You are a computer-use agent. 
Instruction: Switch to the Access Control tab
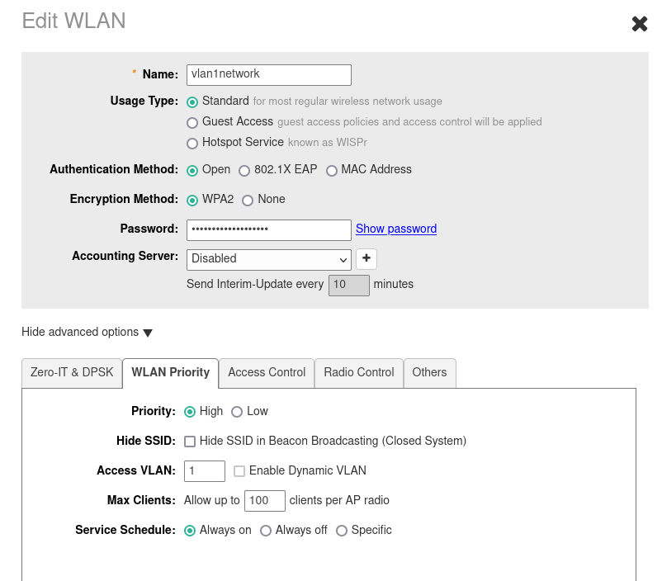[x=266, y=372]
